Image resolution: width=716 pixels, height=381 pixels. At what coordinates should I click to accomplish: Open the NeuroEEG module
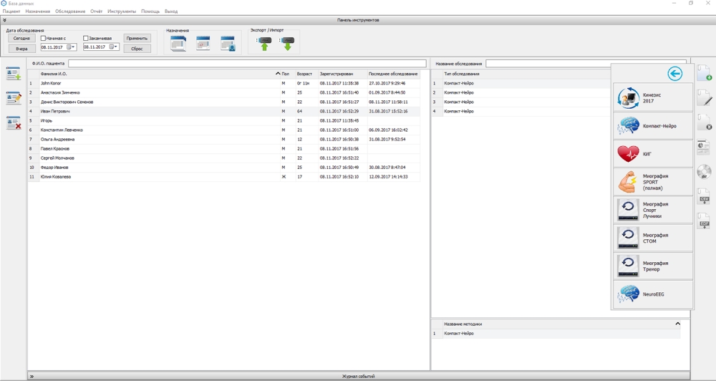tap(652, 294)
